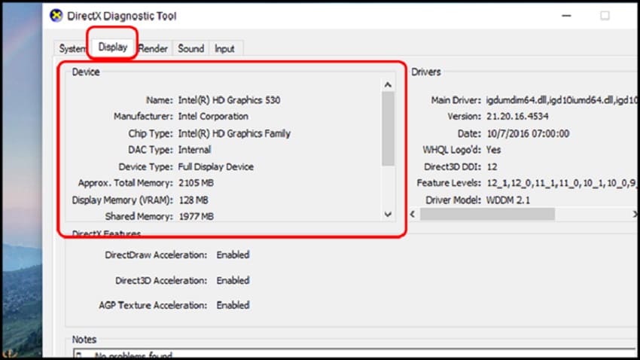
Task: Click the DirectDraw Acceleration Enabled status
Action: tap(233, 255)
